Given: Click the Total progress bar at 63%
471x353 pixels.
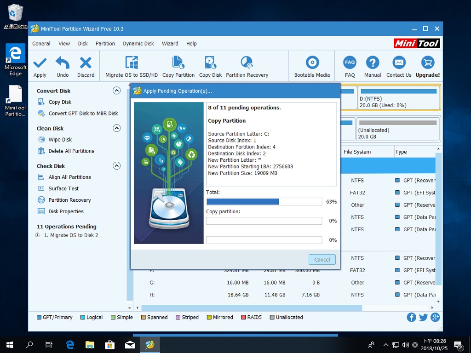Looking at the screenshot, I should click(x=264, y=202).
